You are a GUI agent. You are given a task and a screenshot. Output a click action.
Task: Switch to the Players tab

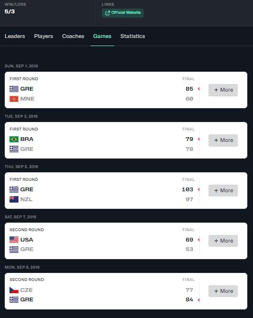44,36
